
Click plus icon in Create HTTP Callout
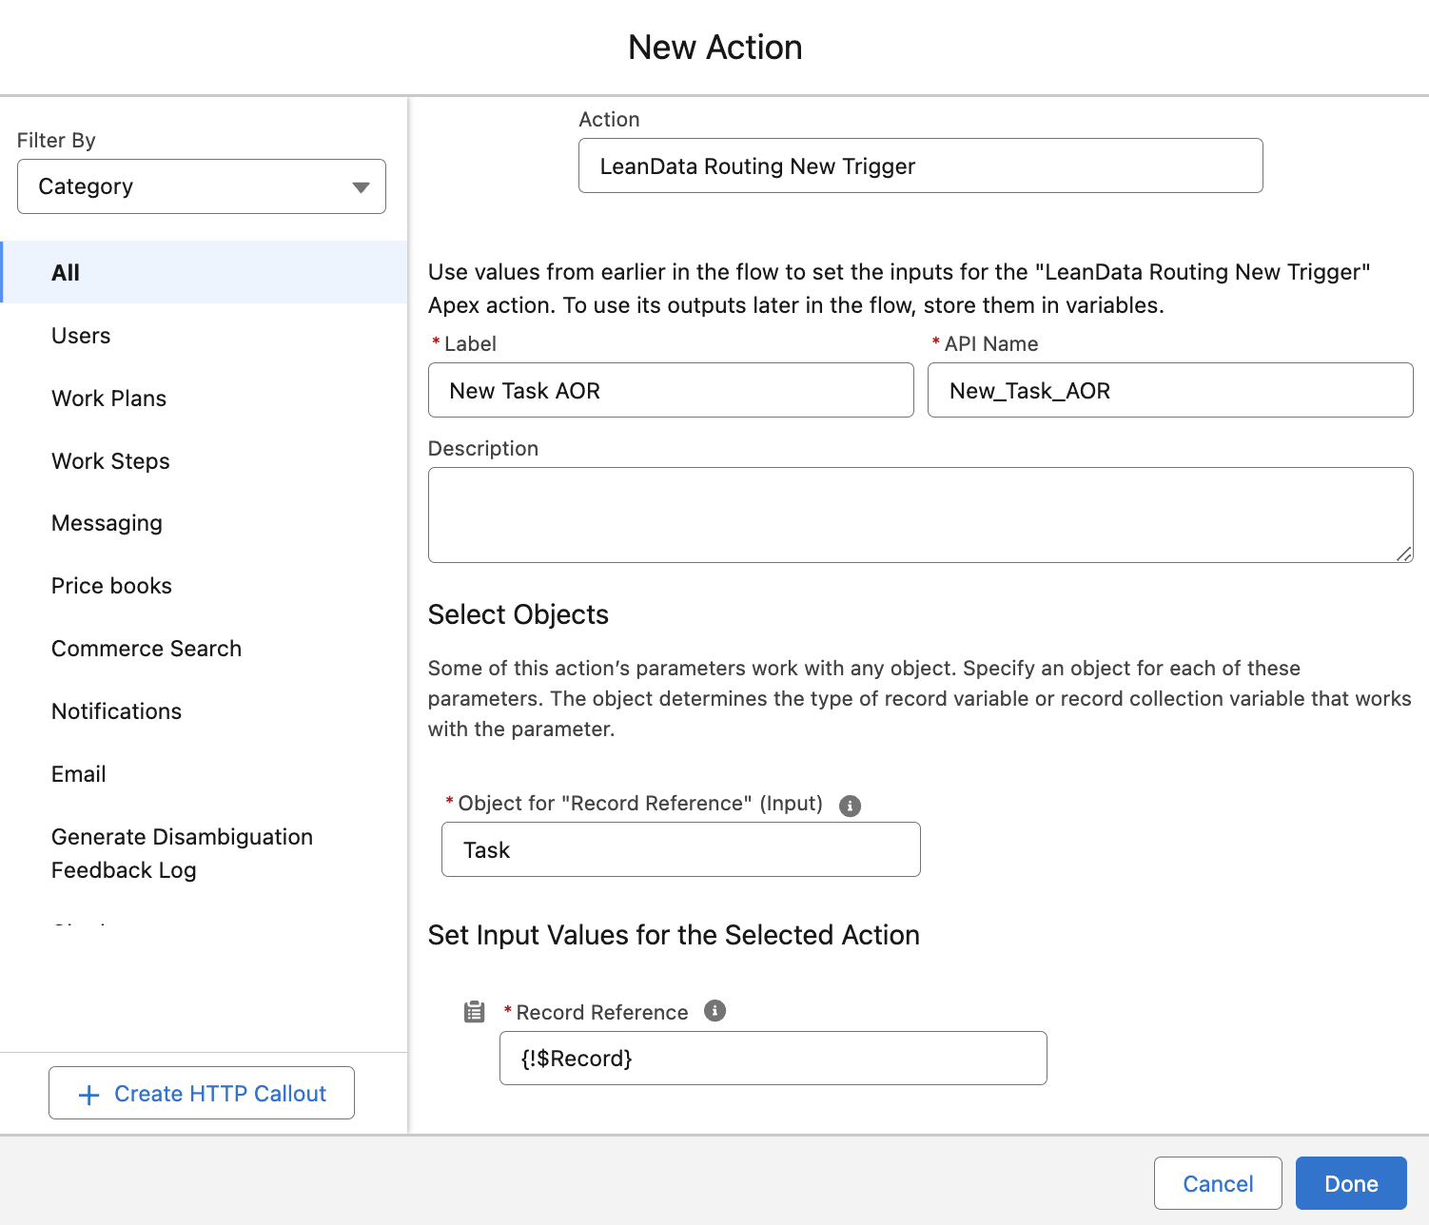point(88,1095)
